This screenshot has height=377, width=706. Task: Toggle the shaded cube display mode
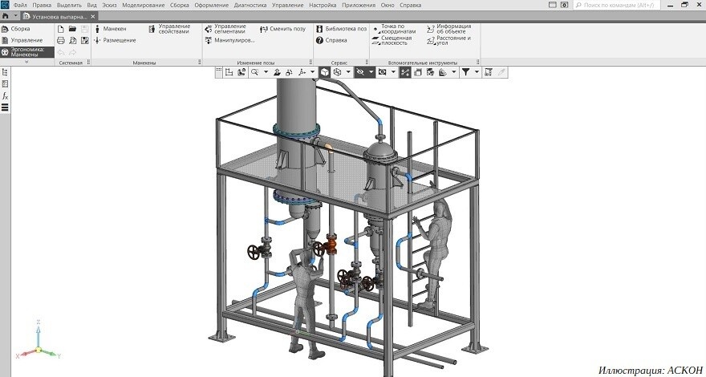(325, 72)
